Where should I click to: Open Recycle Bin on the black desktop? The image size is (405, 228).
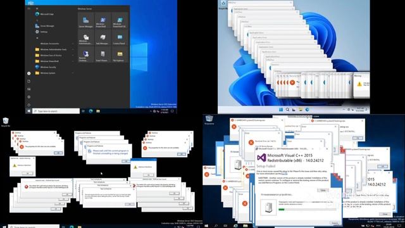coord(6,122)
